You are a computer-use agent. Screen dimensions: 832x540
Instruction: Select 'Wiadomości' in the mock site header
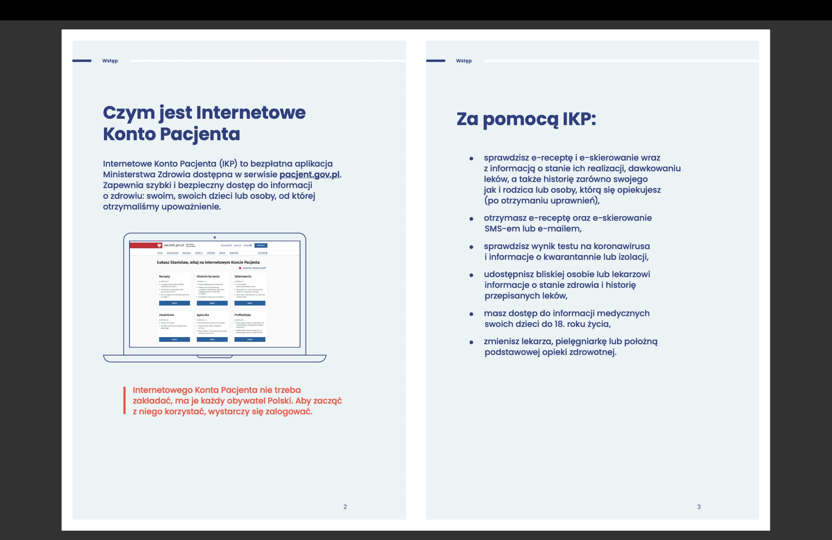pos(226,245)
